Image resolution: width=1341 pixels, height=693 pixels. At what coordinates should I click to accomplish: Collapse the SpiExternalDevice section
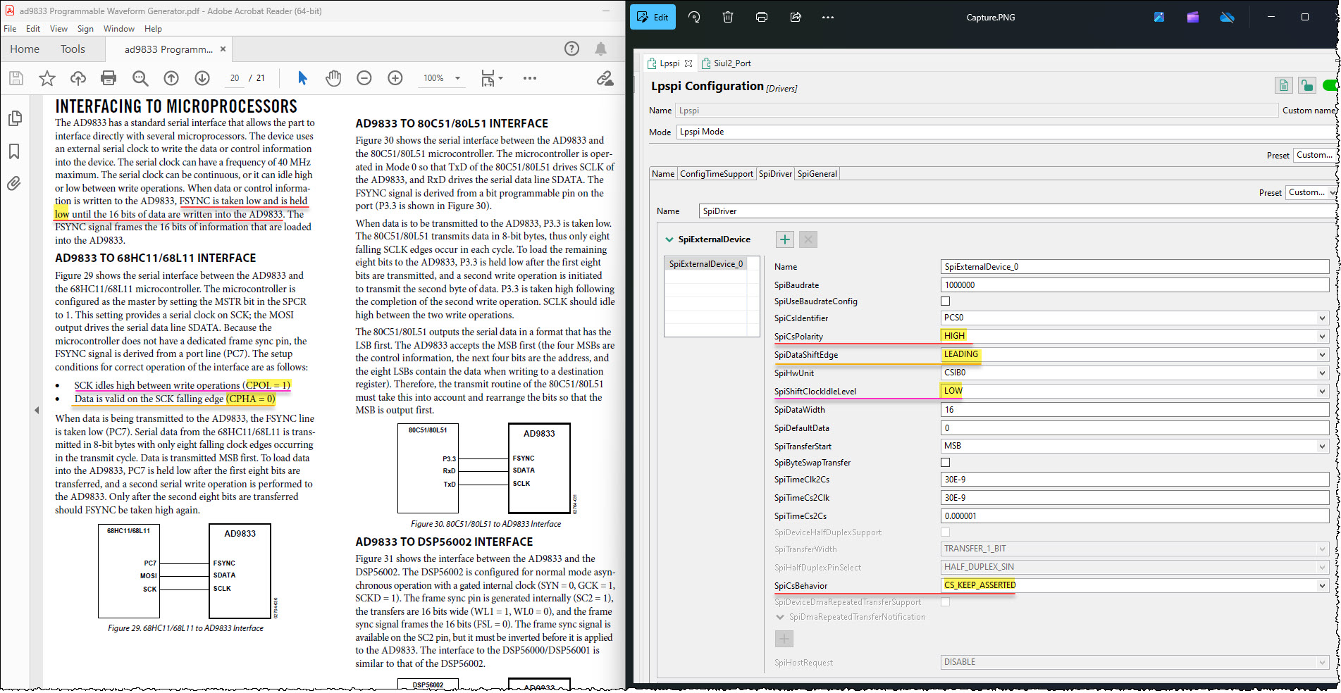[x=669, y=239]
